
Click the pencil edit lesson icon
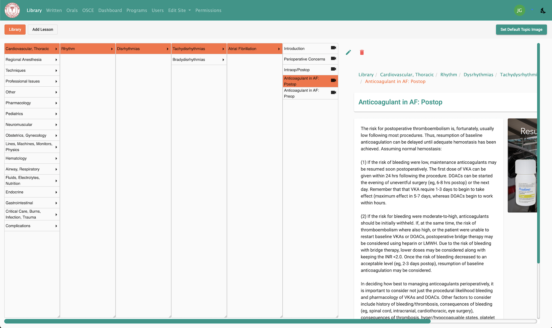click(348, 52)
